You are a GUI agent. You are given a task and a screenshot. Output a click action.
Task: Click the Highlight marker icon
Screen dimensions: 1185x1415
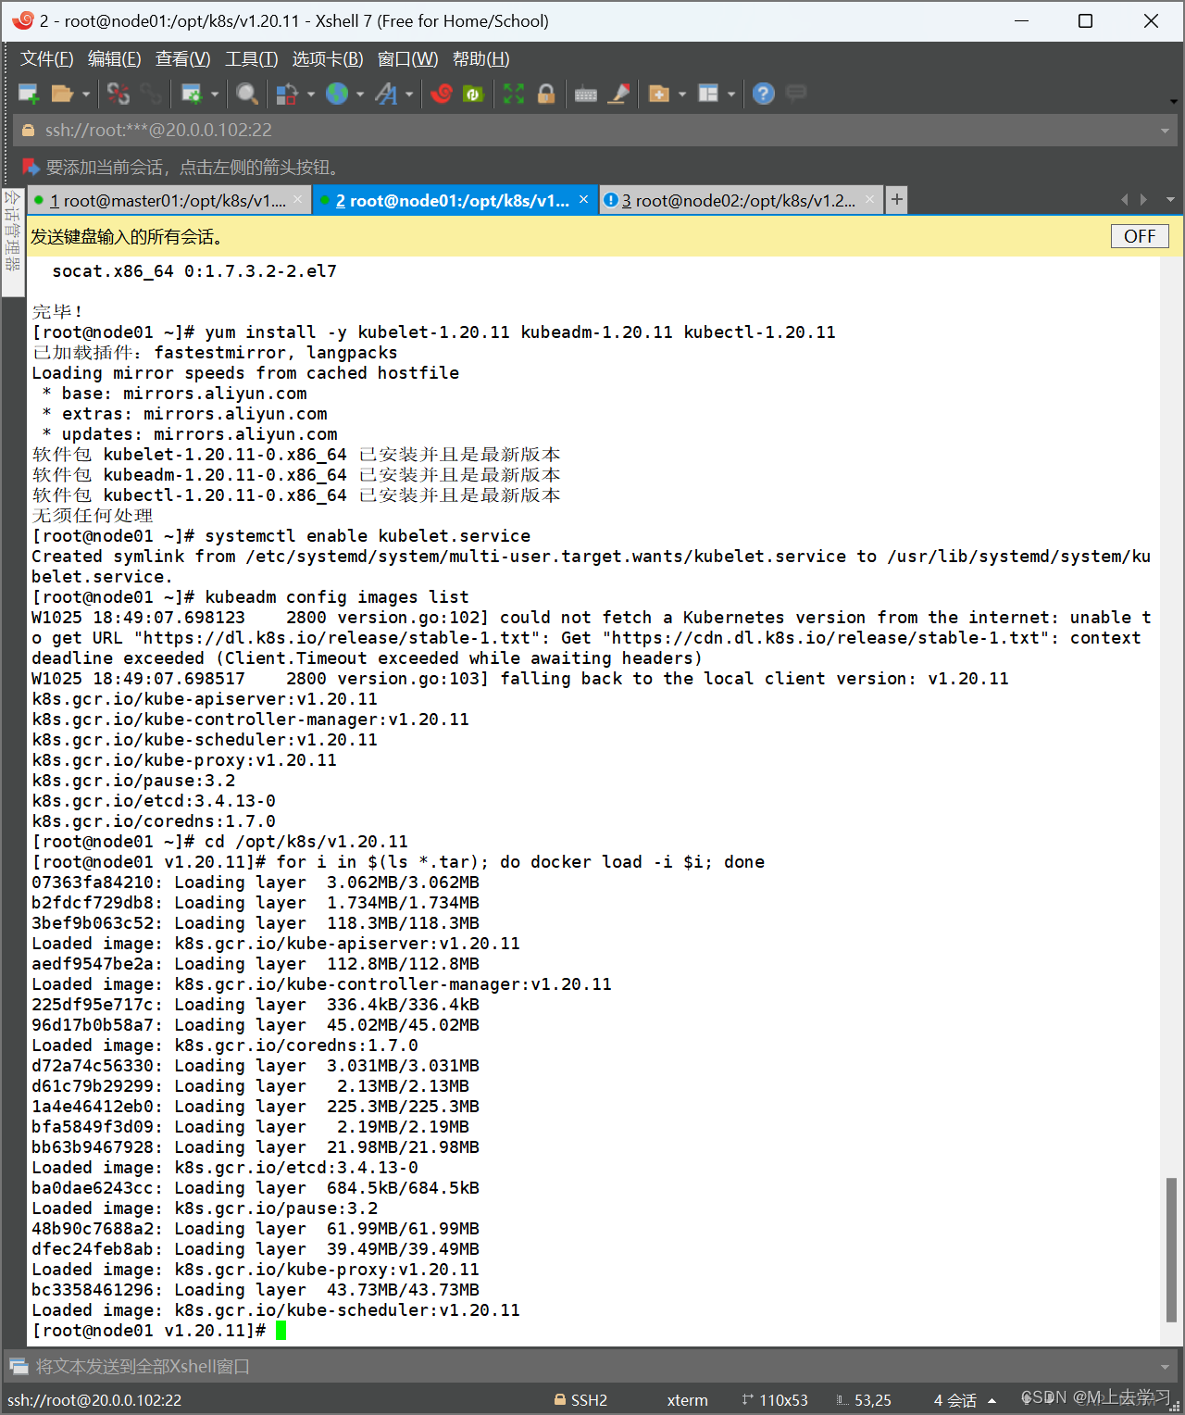pos(618,94)
